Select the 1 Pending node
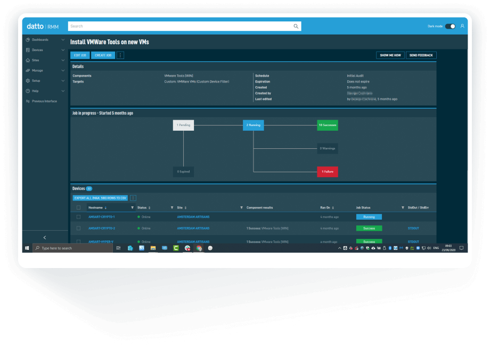The width and height of the screenshot is (490, 359). pyautogui.click(x=183, y=125)
